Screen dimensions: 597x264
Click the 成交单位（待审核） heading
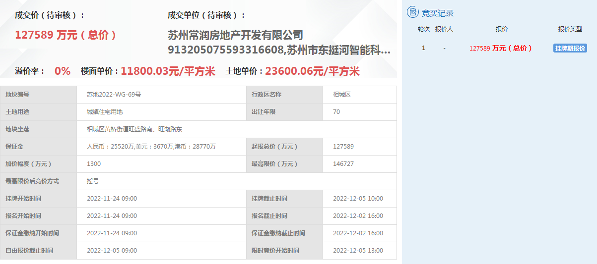click(206, 15)
